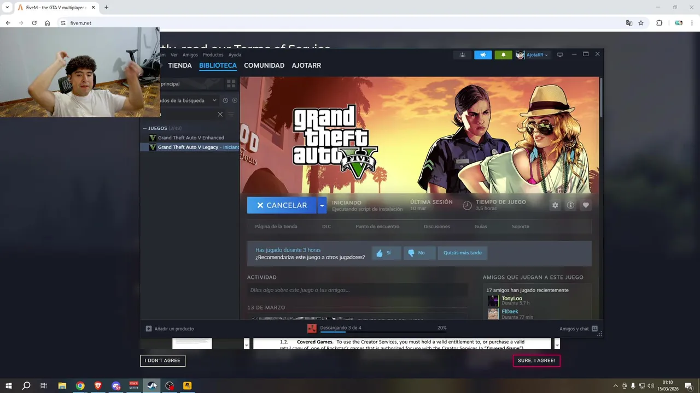Screen dimensions: 700x393
Task: Open Brave browser from taskbar
Action: coord(98,385)
